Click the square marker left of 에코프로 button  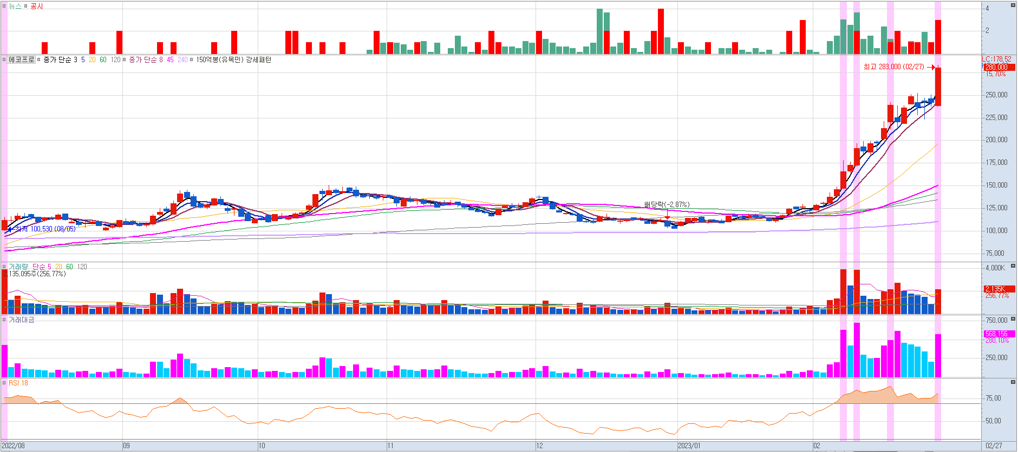pos(4,59)
